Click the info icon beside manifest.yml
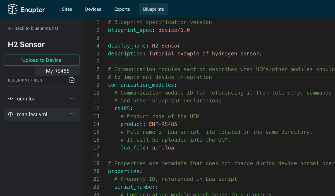Screen dimensions: 335x196 tap(10, 114)
